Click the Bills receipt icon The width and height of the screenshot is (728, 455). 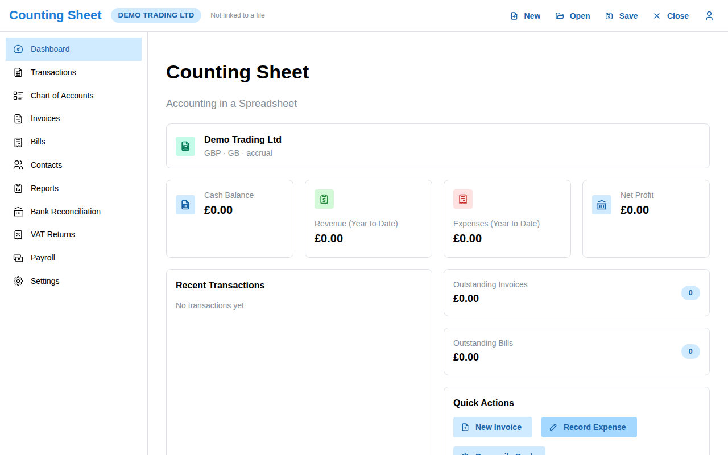coord(18,142)
